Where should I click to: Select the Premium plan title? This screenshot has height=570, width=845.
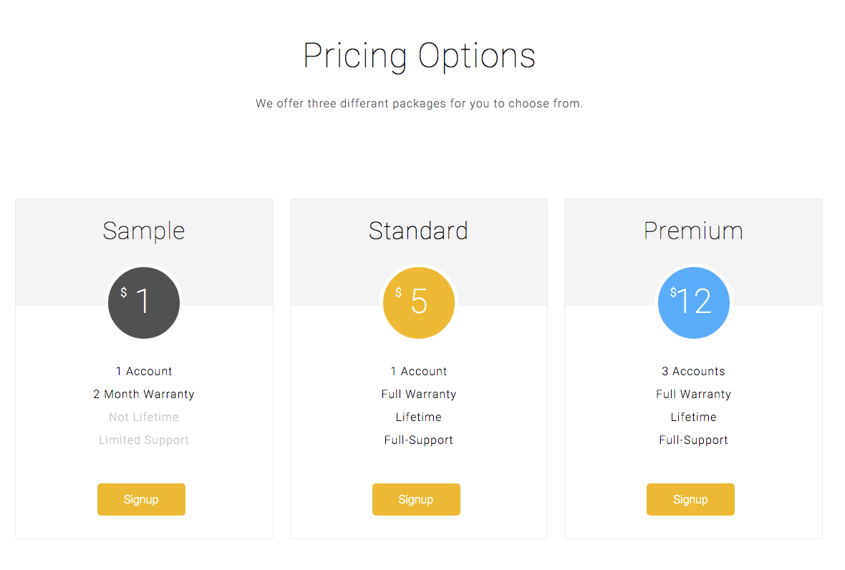(694, 231)
